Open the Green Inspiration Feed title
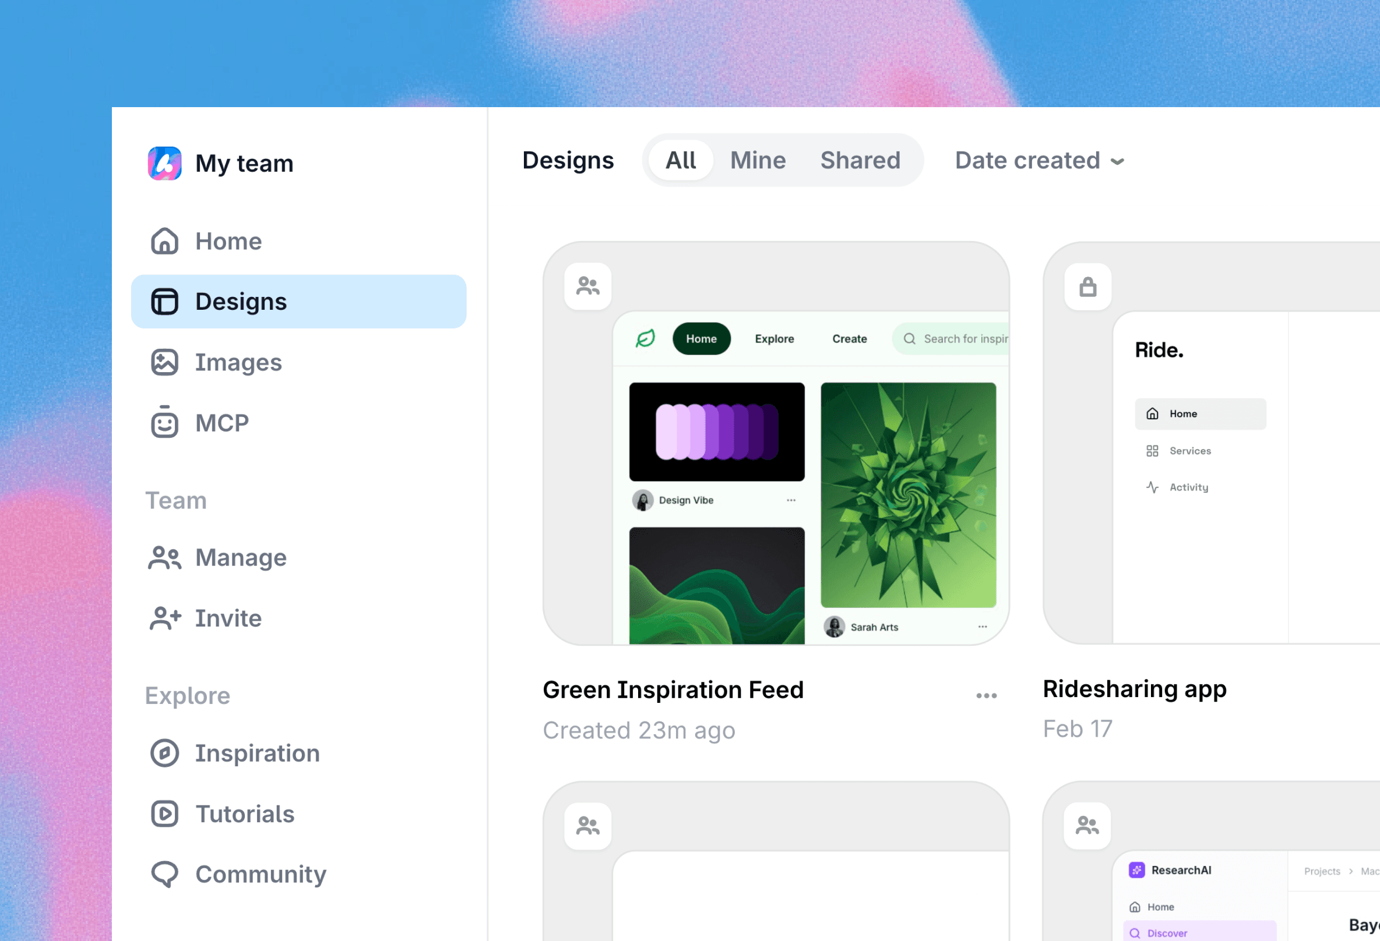The image size is (1380, 941). click(673, 689)
